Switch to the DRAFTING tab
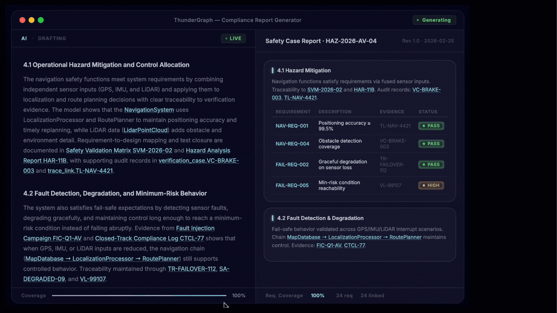This screenshot has height=313, width=557. [x=52, y=38]
